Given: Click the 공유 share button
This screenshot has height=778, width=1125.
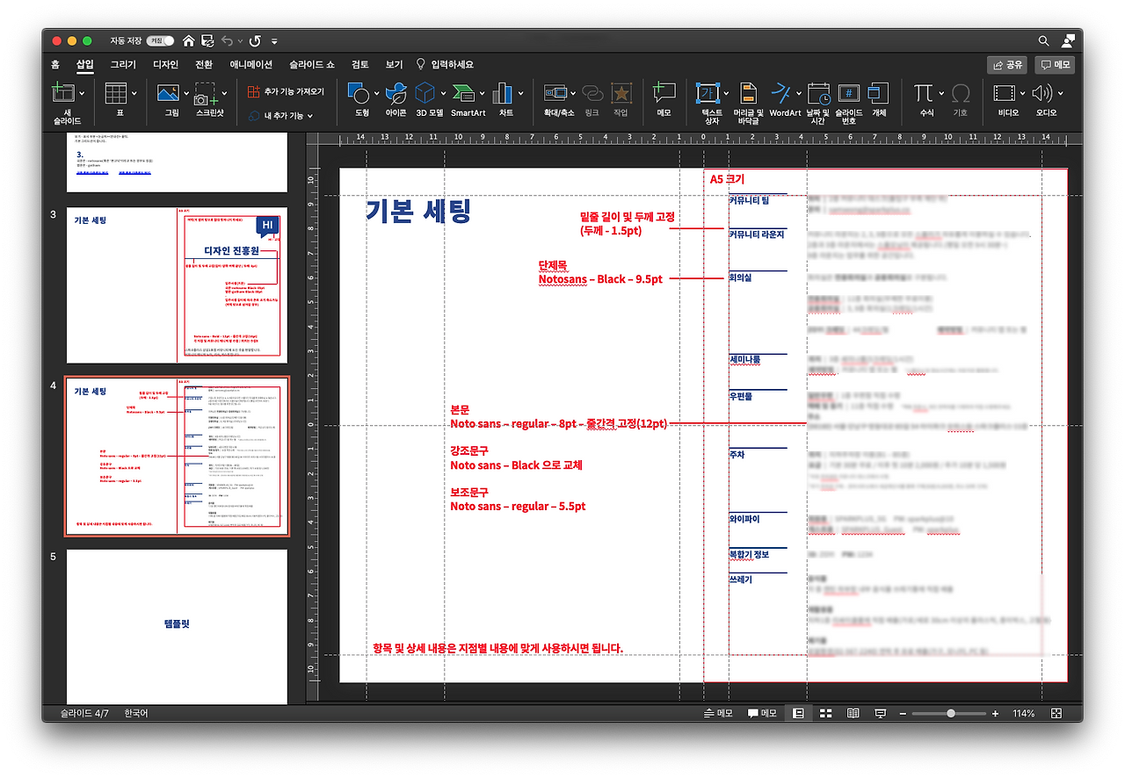Looking at the screenshot, I should click(1007, 65).
